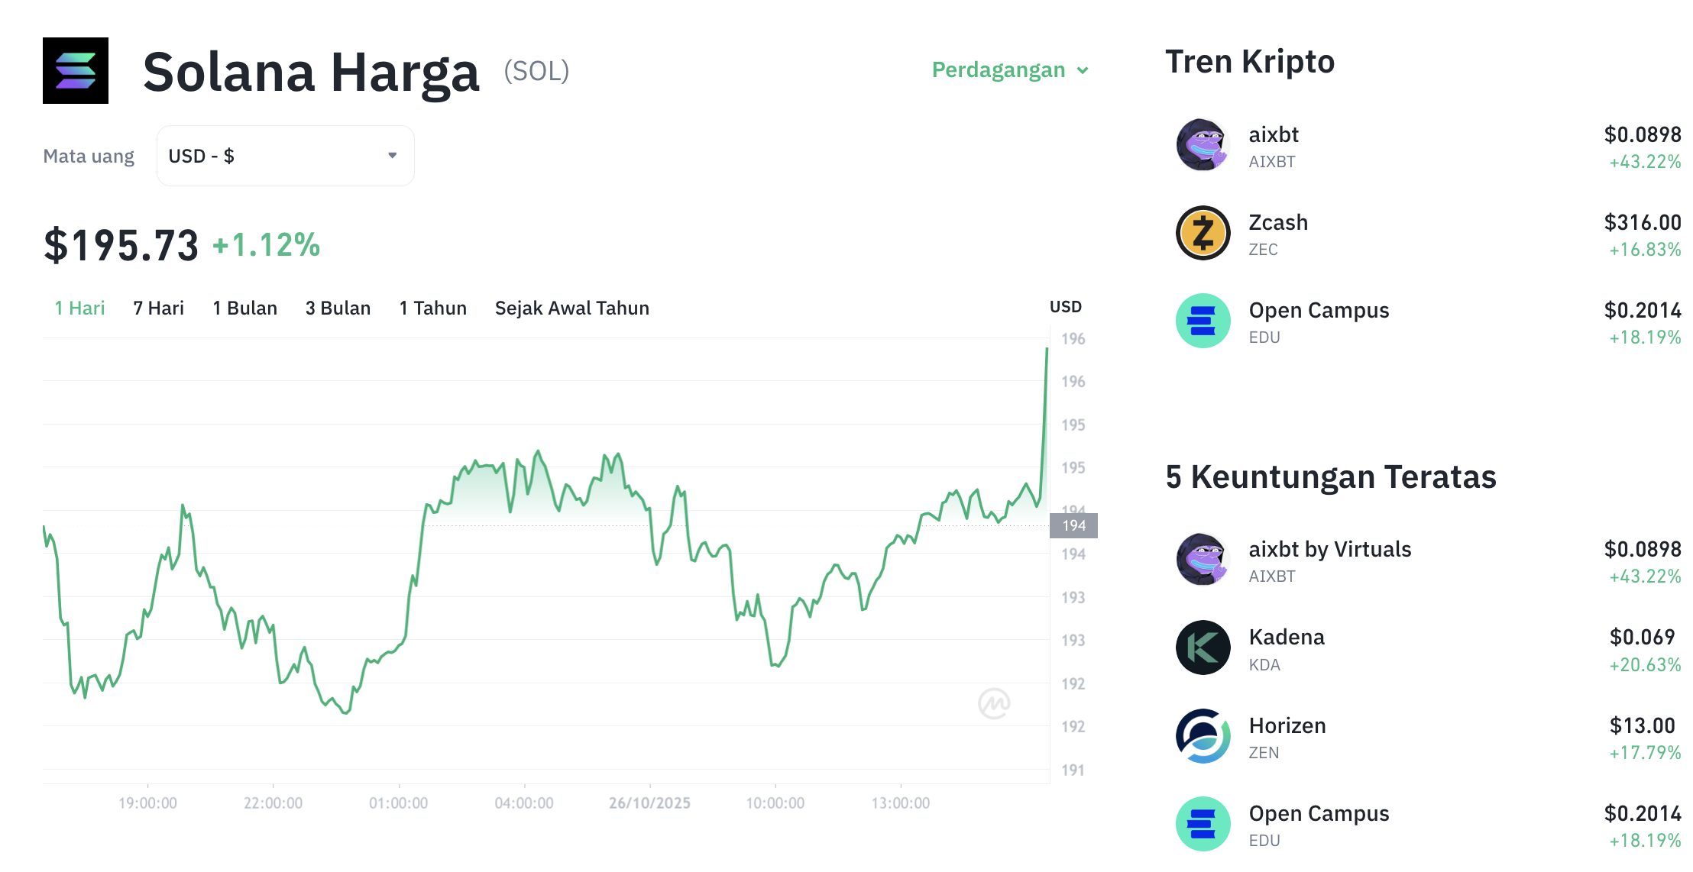
Task: Open the Perdagangan dropdown
Action: pos(1009,70)
